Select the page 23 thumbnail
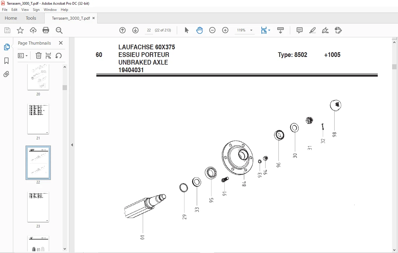The image size is (398, 253). click(x=38, y=207)
